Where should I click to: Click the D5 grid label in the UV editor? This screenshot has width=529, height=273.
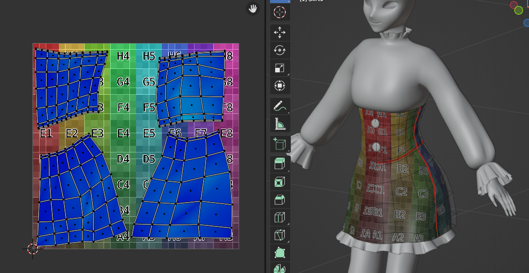(x=149, y=159)
